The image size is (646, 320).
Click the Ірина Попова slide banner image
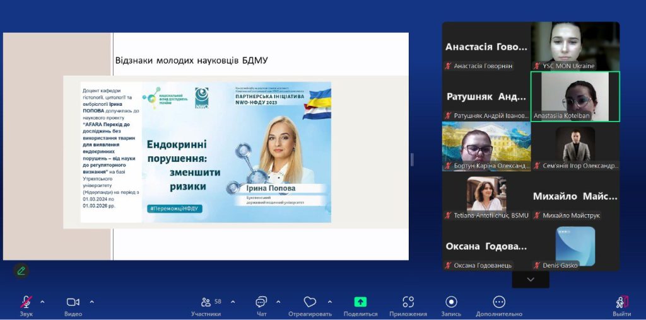coord(237,152)
